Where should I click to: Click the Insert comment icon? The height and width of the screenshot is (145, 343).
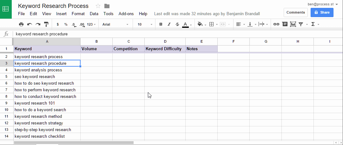click(285, 24)
